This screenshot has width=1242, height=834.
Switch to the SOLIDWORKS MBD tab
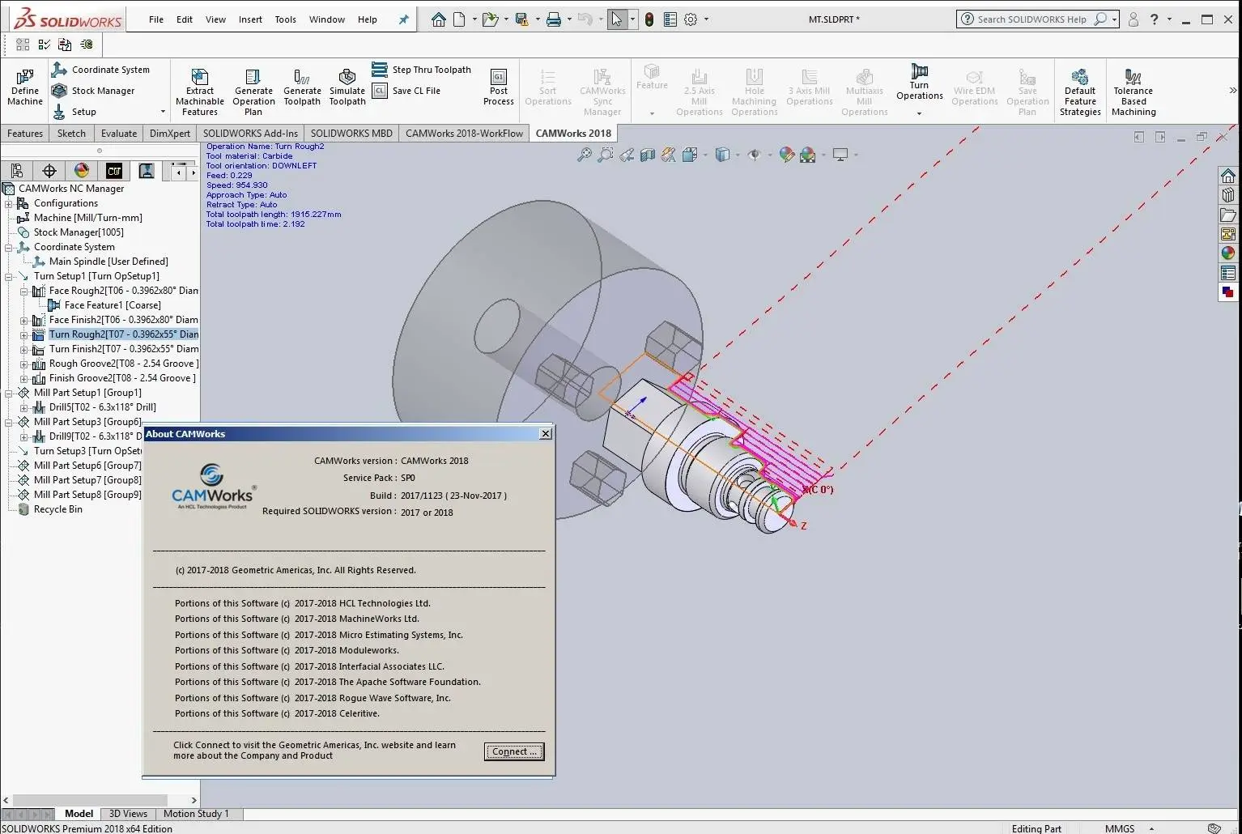(351, 133)
